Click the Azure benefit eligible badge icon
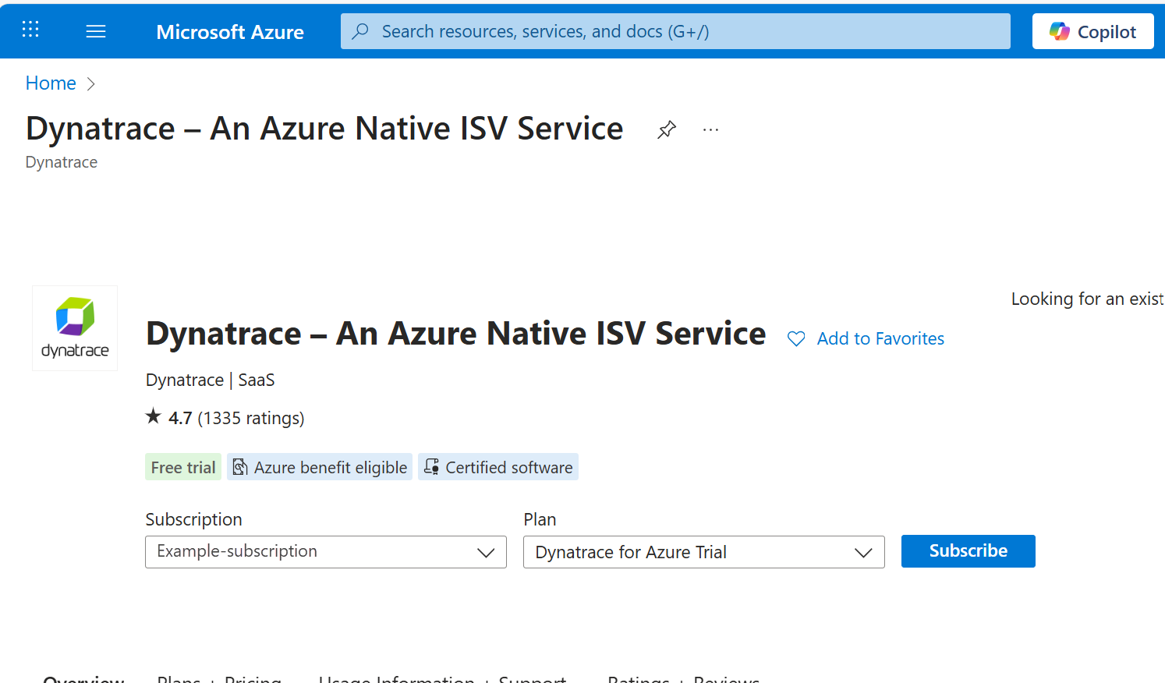Image resolution: width=1165 pixels, height=683 pixels. pos(240,467)
